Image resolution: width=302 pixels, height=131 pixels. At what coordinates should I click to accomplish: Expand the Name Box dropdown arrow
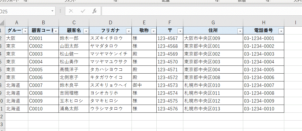pyautogui.click(x=52, y=11)
